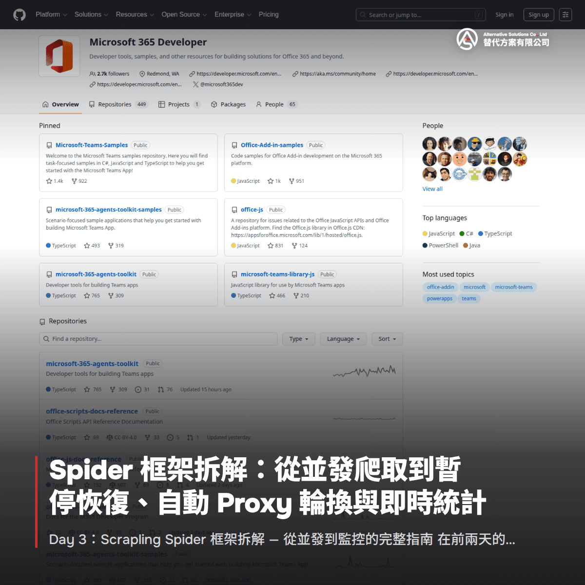Open the Open Source menu
The image size is (585, 585).
click(x=184, y=15)
